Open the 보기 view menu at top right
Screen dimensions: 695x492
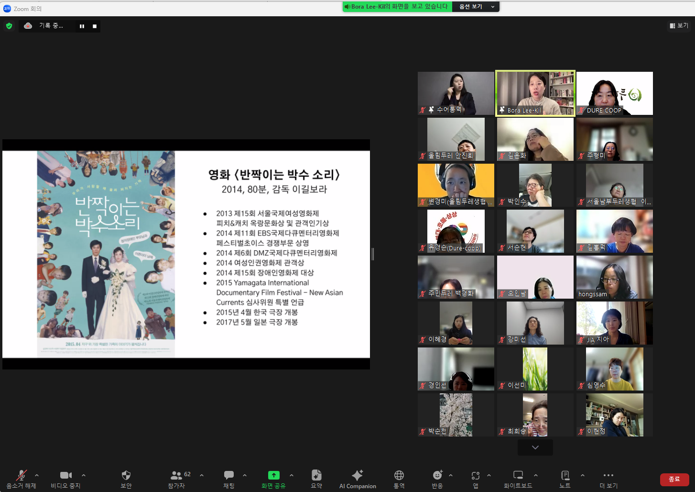[679, 26]
